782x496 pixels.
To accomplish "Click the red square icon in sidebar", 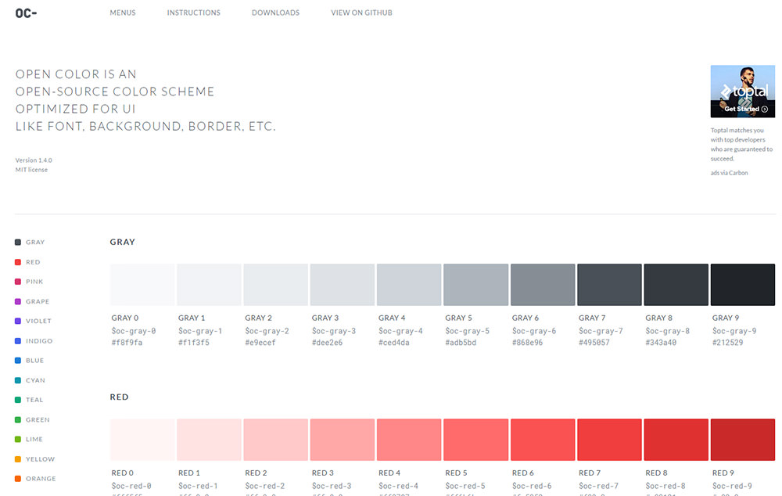I will point(18,262).
